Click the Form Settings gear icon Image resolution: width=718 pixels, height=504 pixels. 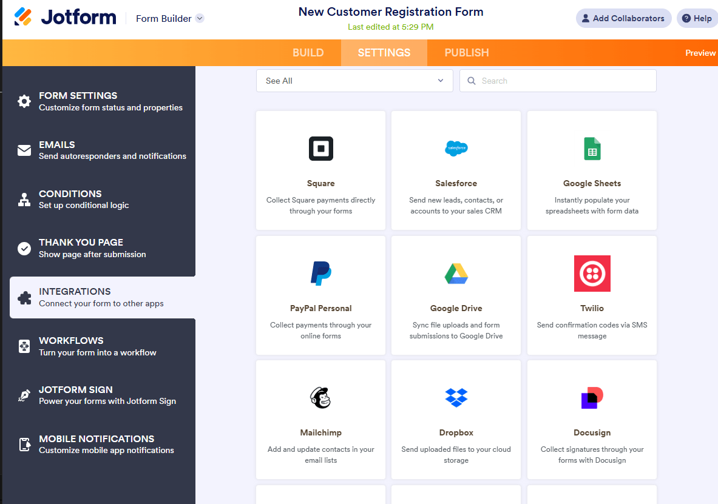[24, 101]
